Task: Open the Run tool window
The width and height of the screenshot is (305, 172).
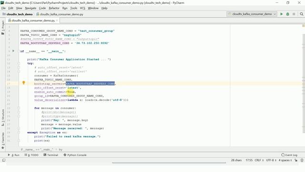Action: [14, 155]
